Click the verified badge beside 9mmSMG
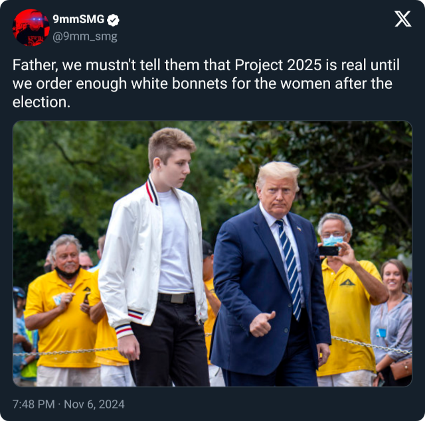The width and height of the screenshot is (425, 421). click(113, 20)
